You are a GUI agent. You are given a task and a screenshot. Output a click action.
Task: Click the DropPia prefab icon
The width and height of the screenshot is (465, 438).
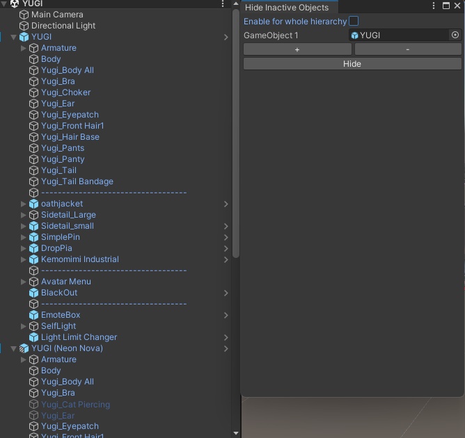[33, 248]
